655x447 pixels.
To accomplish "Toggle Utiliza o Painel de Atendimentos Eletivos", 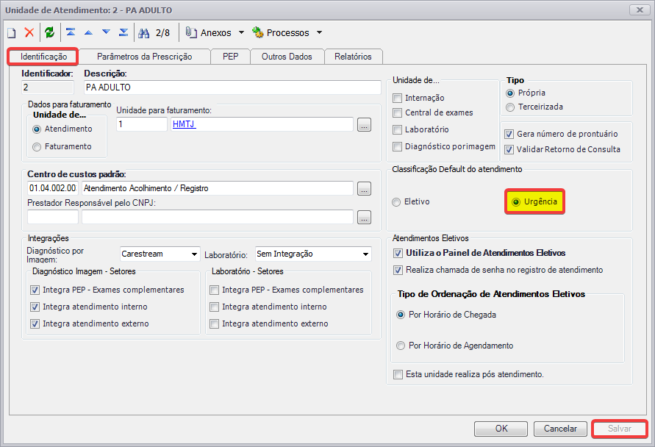I will (398, 253).
